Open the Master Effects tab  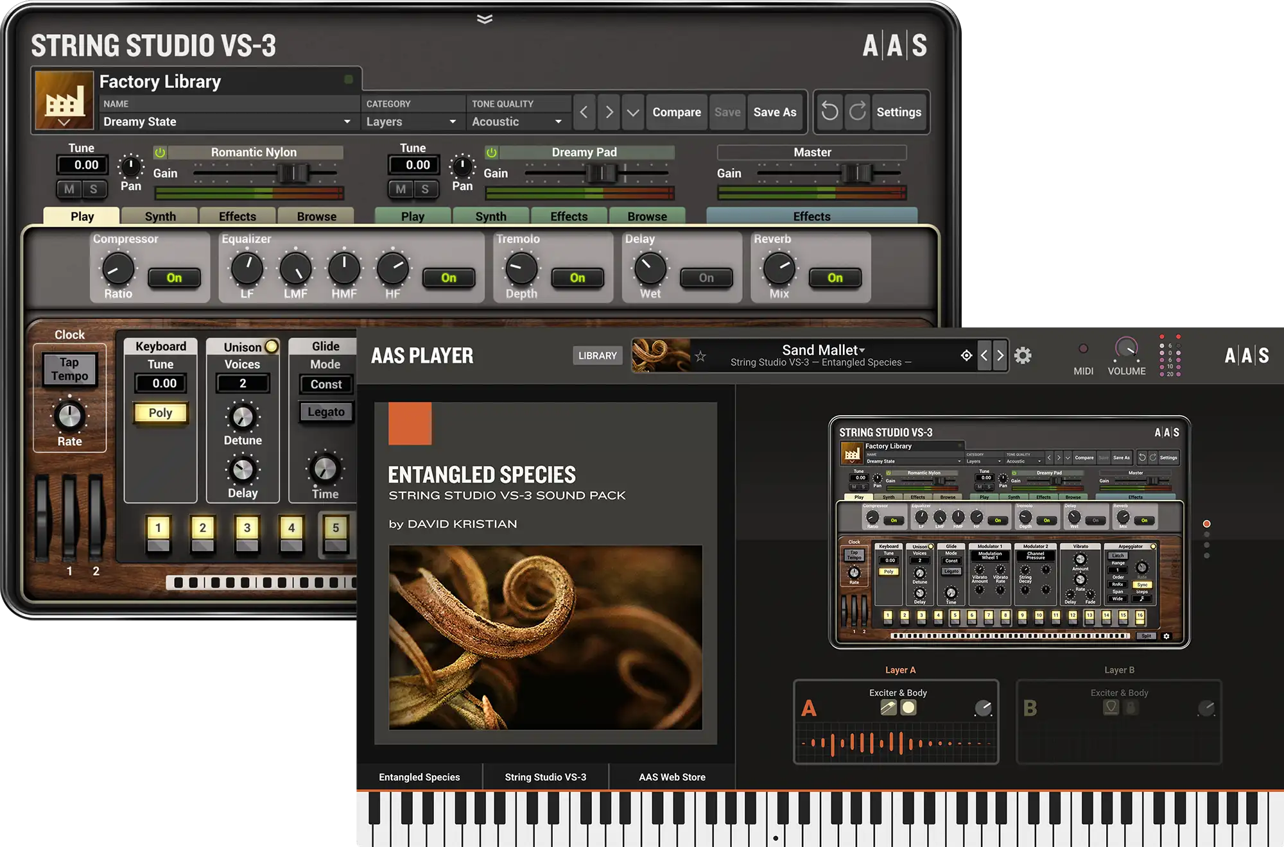click(811, 216)
